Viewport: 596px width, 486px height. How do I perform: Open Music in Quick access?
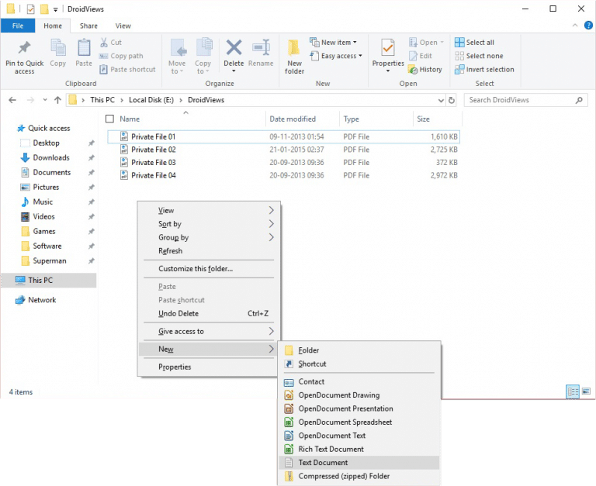pyautogui.click(x=43, y=202)
